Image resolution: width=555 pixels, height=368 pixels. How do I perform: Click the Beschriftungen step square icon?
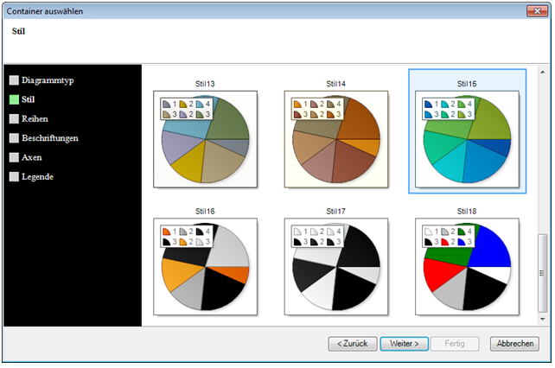pos(14,138)
